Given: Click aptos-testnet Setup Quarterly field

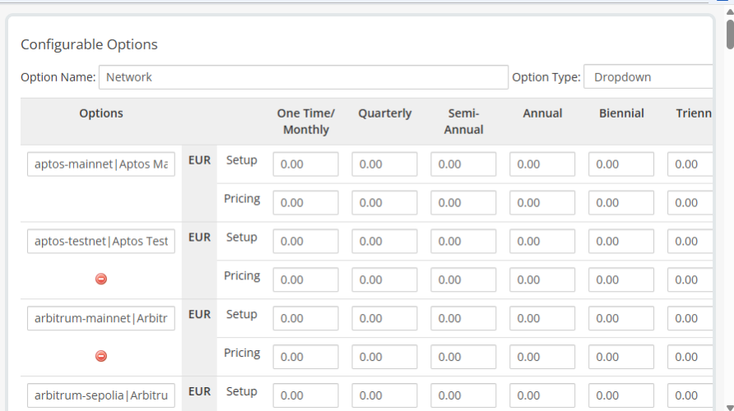Looking at the screenshot, I should pyautogui.click(x=385, y=242).
